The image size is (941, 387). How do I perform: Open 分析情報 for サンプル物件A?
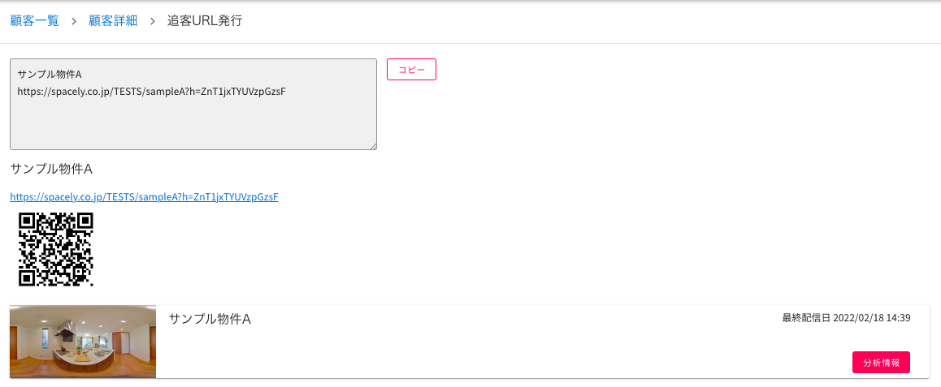pyautogui.click(x=881, y=363)
